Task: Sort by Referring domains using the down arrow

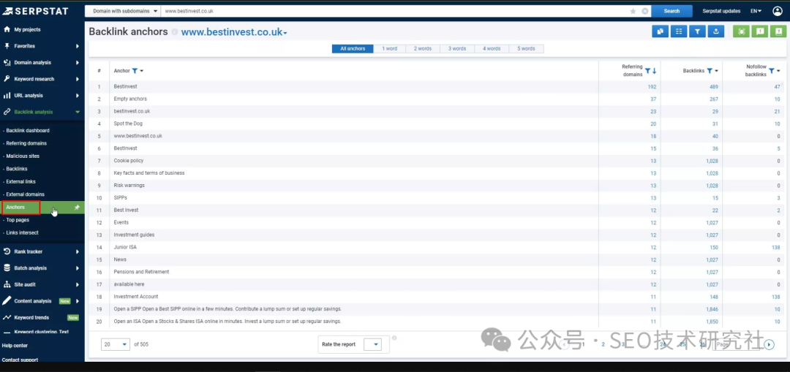Action: click(x=654, y=71)
